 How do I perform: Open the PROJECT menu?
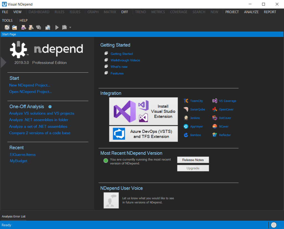(232, 12)
